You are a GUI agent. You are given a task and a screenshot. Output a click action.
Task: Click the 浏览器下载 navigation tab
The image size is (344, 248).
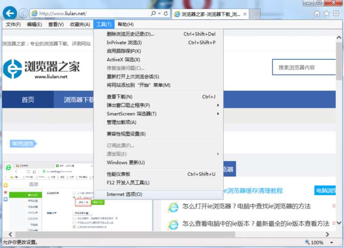[74, 99]
